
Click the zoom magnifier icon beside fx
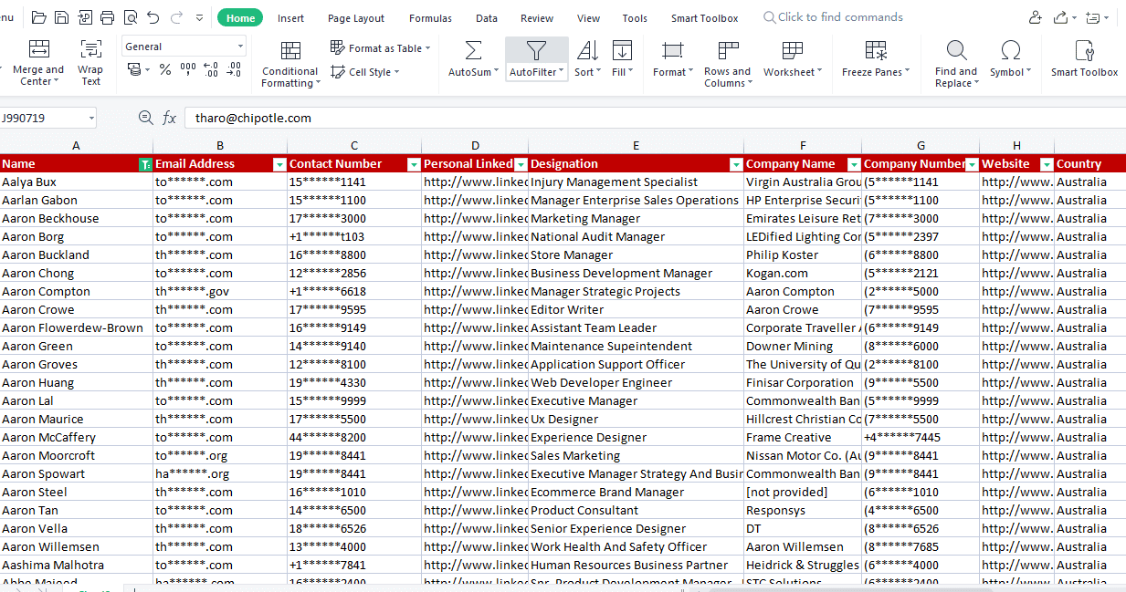coord(145,118)
